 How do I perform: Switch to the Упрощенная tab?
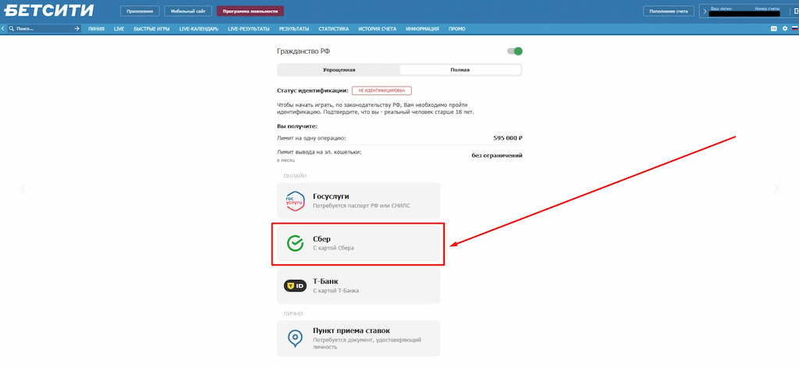click(339, 69)
